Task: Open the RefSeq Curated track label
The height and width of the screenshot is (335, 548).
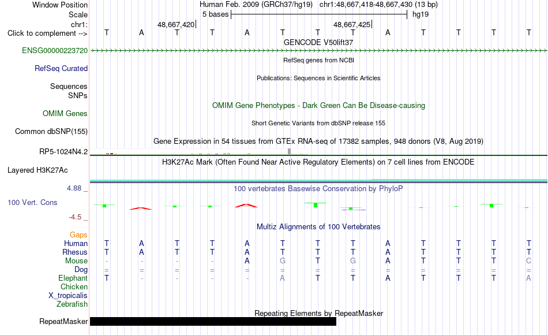Action: click(x=61, y=68)
